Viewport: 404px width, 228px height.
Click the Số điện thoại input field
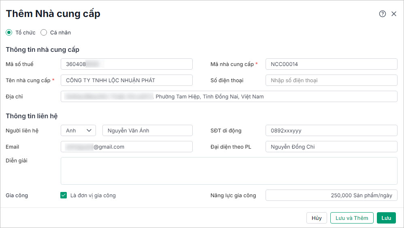click(331, 80)
